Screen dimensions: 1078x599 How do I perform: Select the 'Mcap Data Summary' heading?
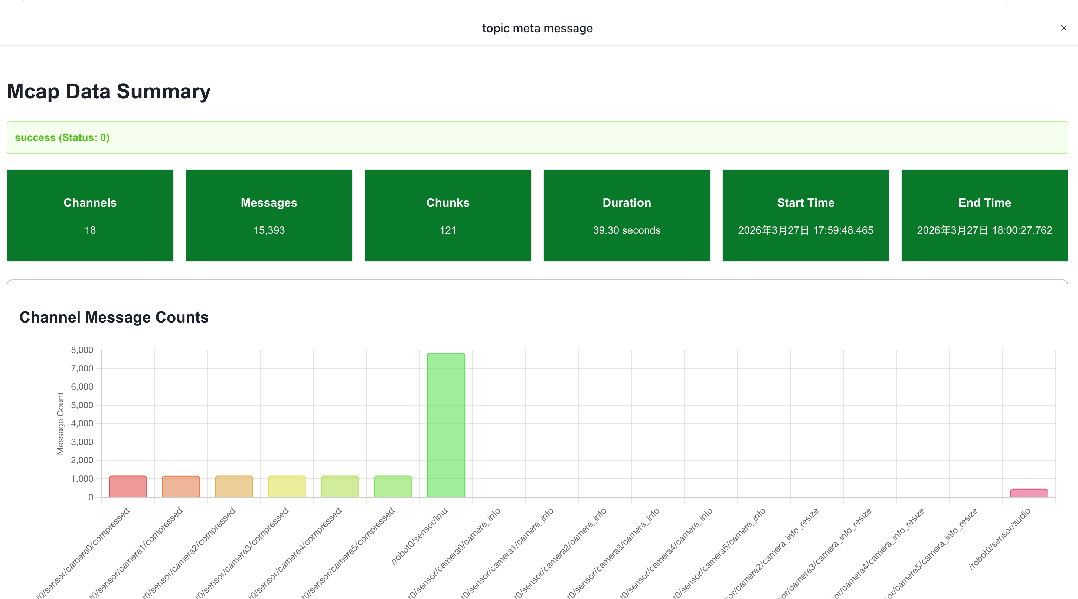click(109, 91)
